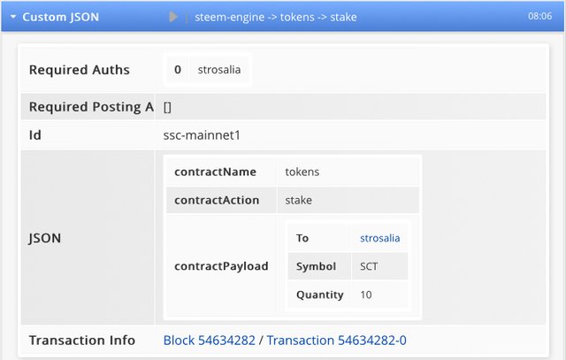Click the contractPayload label
The width and height of the screenshot is (566, 360).
tap(221, 266)
